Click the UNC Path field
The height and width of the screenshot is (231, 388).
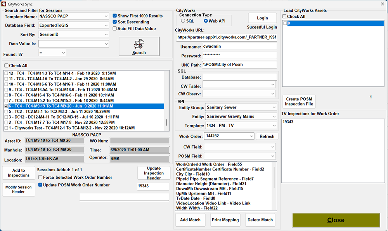point(239,64)
